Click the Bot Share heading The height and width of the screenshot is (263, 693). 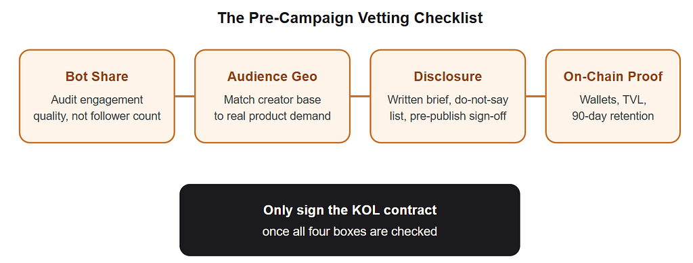[x=97, y=76]
